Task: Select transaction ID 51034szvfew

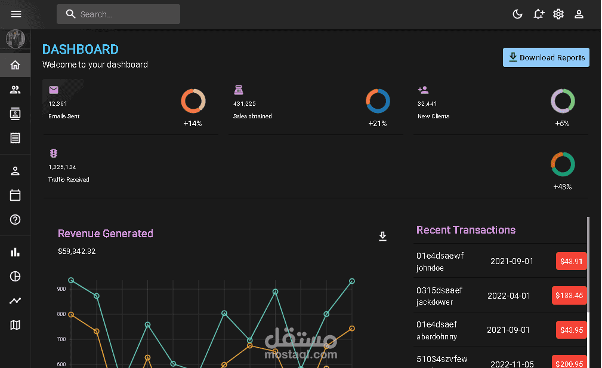Action: [442, 359]
